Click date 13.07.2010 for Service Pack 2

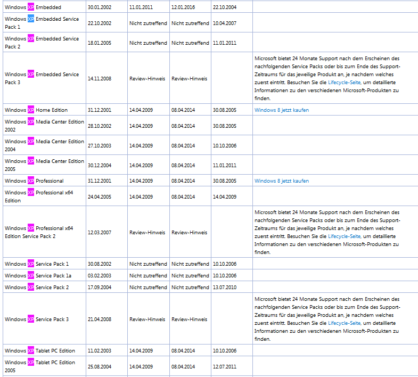pyautogui.click(x=225, y=288)
